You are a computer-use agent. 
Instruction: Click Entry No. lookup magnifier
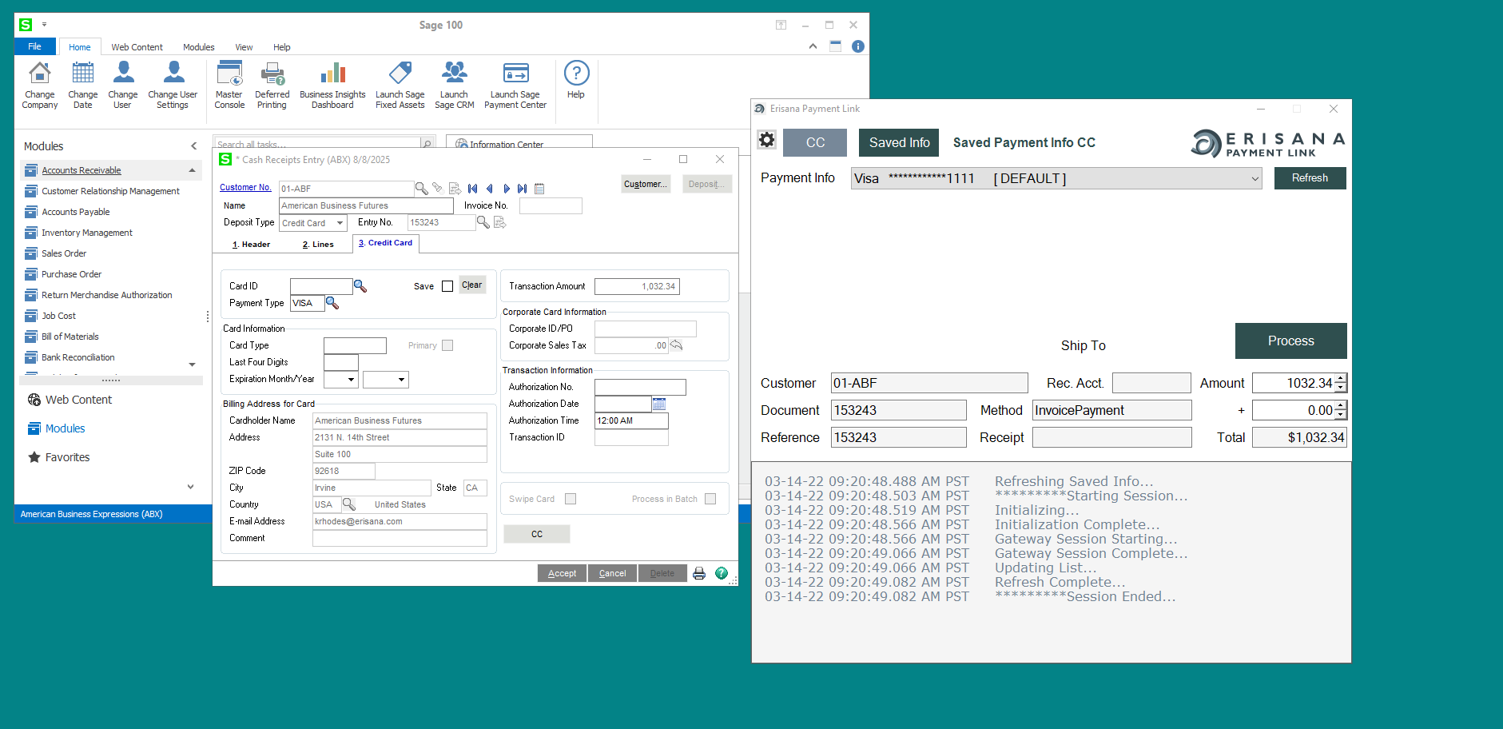click(x=483, y=222)
